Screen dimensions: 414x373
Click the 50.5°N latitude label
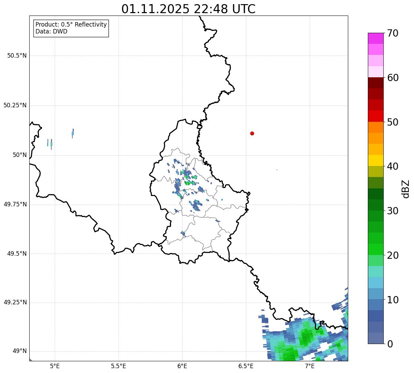[x=17, y=56]
